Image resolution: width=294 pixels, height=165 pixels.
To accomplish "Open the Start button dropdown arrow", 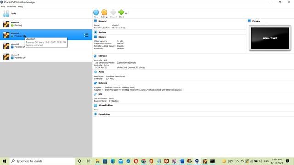I will [x=126, y=13].
